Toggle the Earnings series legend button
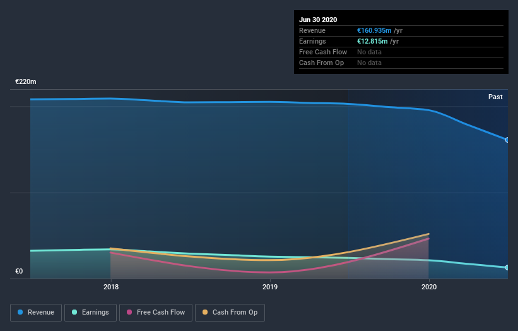Viewport: 518px width, 331px height. 90,313
